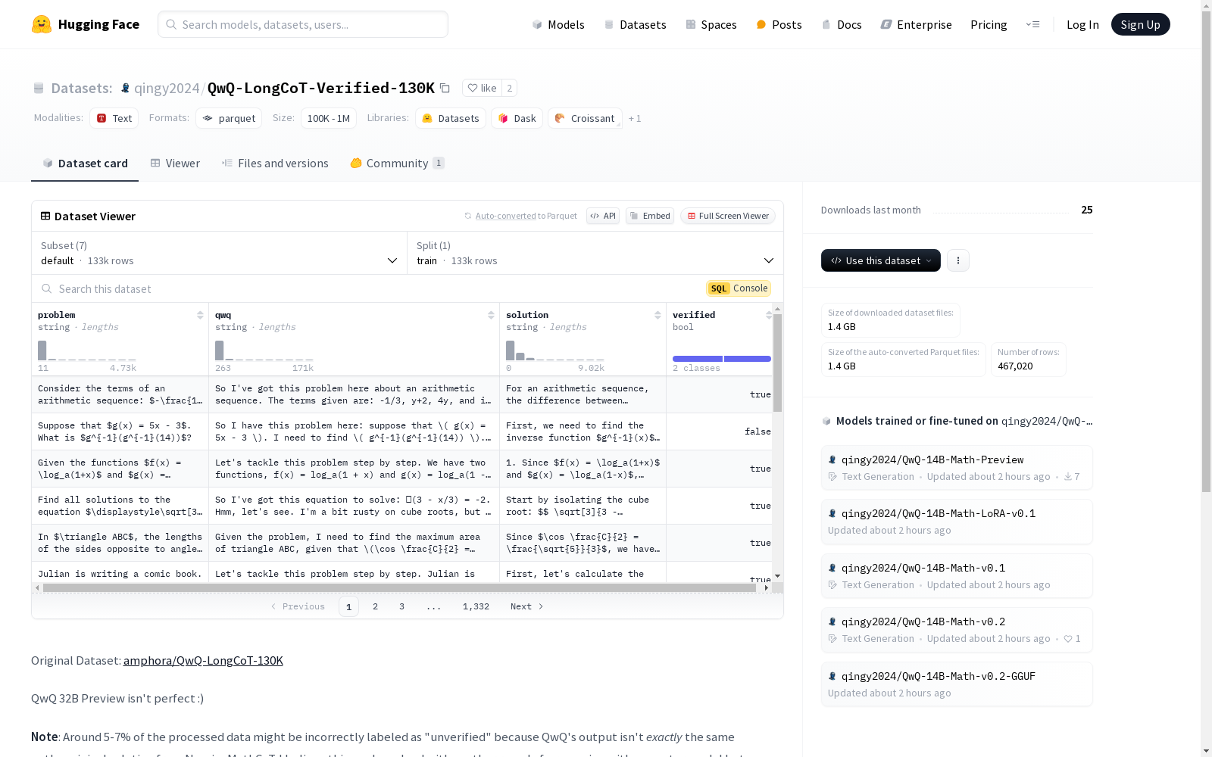
Task: Click the solution column length histogram
Action: 555,350
